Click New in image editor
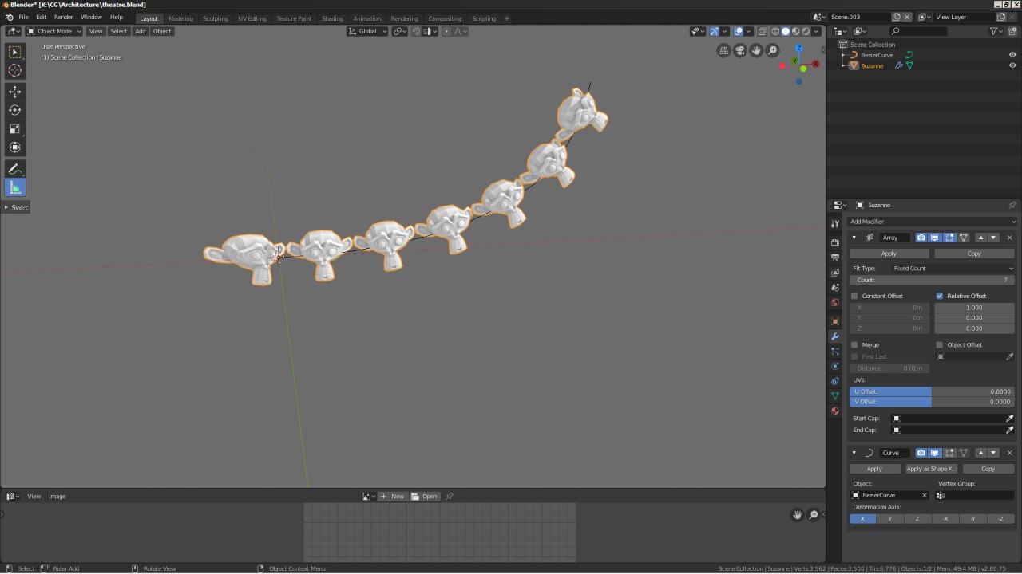1022x574 pixels. 391,496
